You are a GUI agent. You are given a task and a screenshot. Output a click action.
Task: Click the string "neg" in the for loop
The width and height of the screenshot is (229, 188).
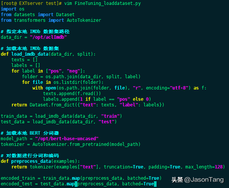click(74, 71)
